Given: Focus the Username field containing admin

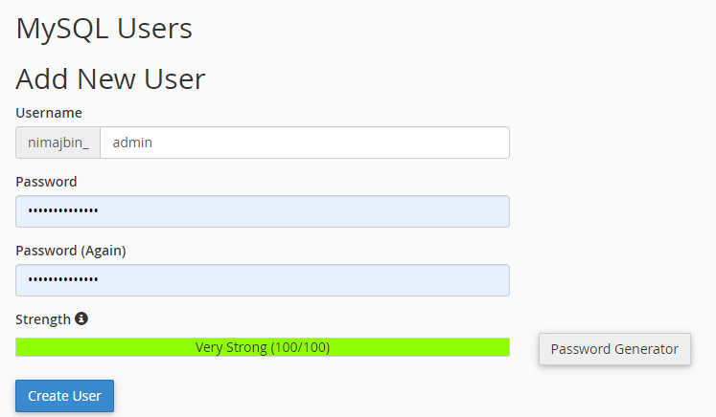Looking at the screenshot, I should (305, 143).
